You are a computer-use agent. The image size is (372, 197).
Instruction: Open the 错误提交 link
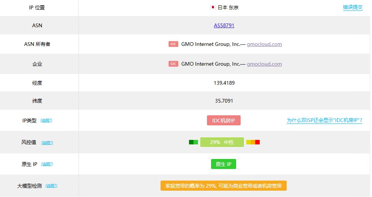pos(353,7)
